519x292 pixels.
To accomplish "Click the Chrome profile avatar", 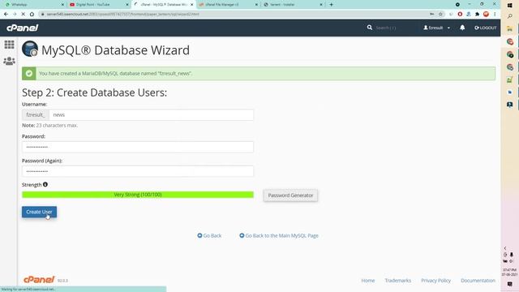I will click(486, 14).
